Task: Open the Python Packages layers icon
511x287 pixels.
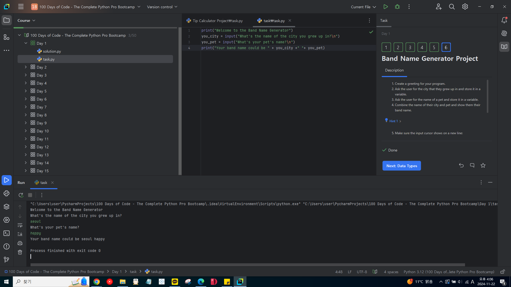Action: [x=6, y=207]
